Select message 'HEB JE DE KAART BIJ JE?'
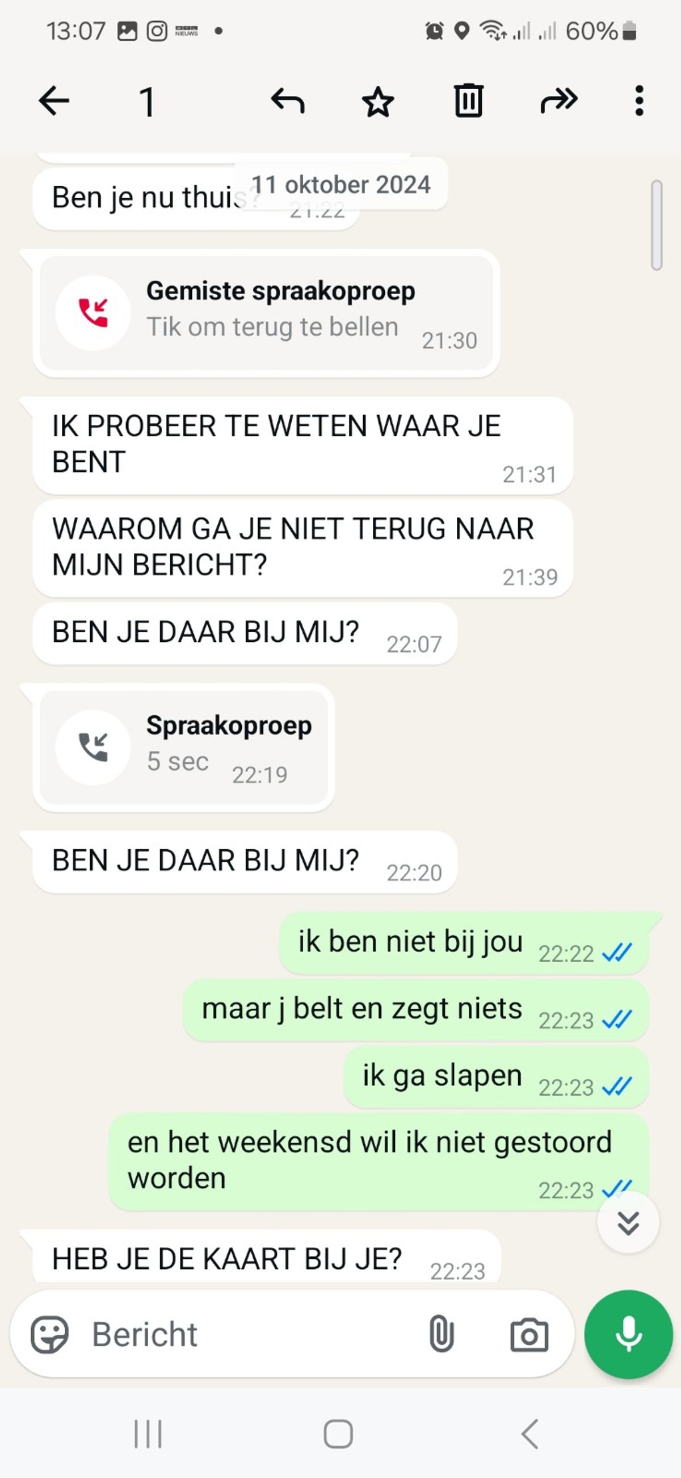Image resolution: width=681 pixels, height=1478 pixels. pos(267,1258)
